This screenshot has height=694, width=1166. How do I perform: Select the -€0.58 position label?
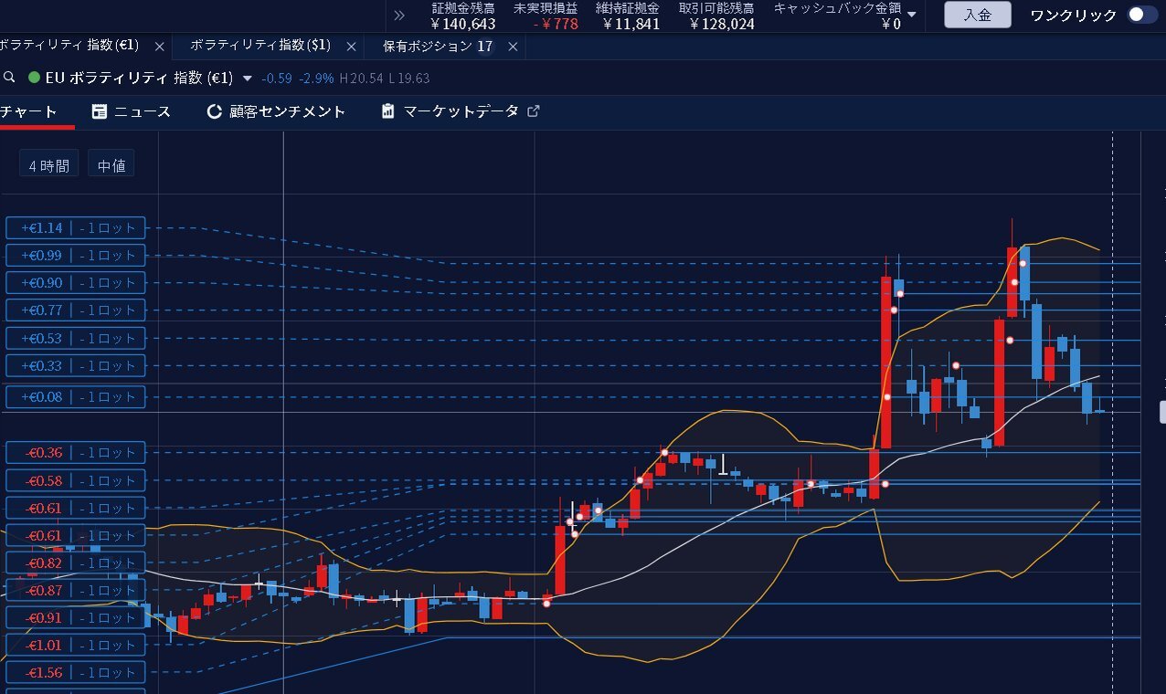click(76, 481)
